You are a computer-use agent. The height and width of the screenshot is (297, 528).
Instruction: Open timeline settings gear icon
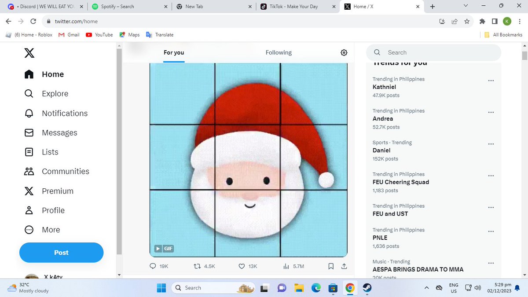[x=344, y=52]
